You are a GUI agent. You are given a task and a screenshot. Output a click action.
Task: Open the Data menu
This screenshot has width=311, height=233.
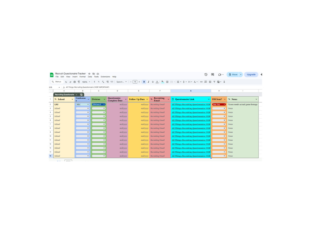90,77
